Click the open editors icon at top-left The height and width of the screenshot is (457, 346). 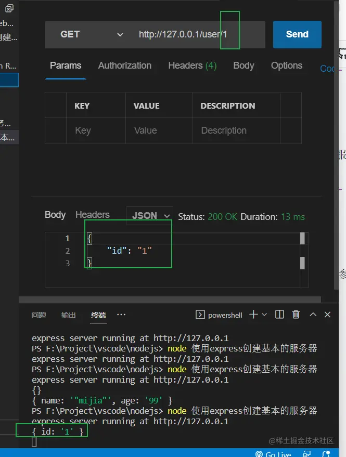coord(9,8)
